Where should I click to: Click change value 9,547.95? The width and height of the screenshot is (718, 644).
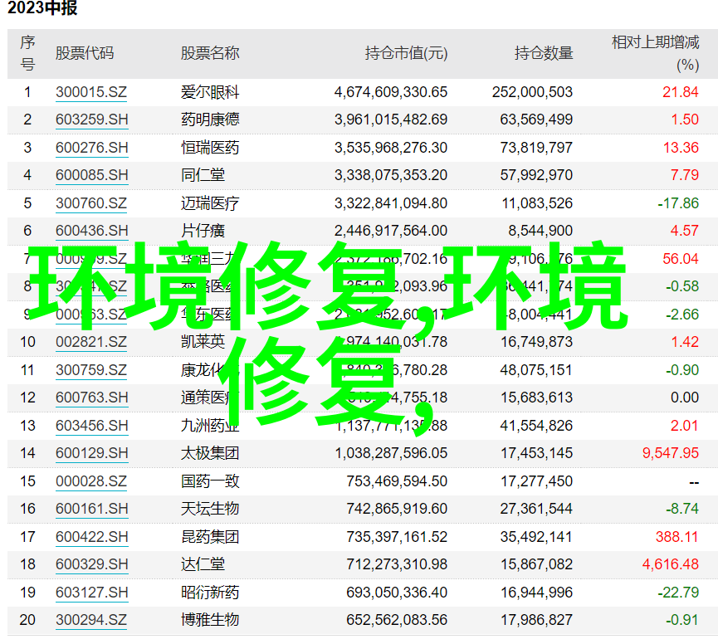pyautogui.click(x=671, y=453)
